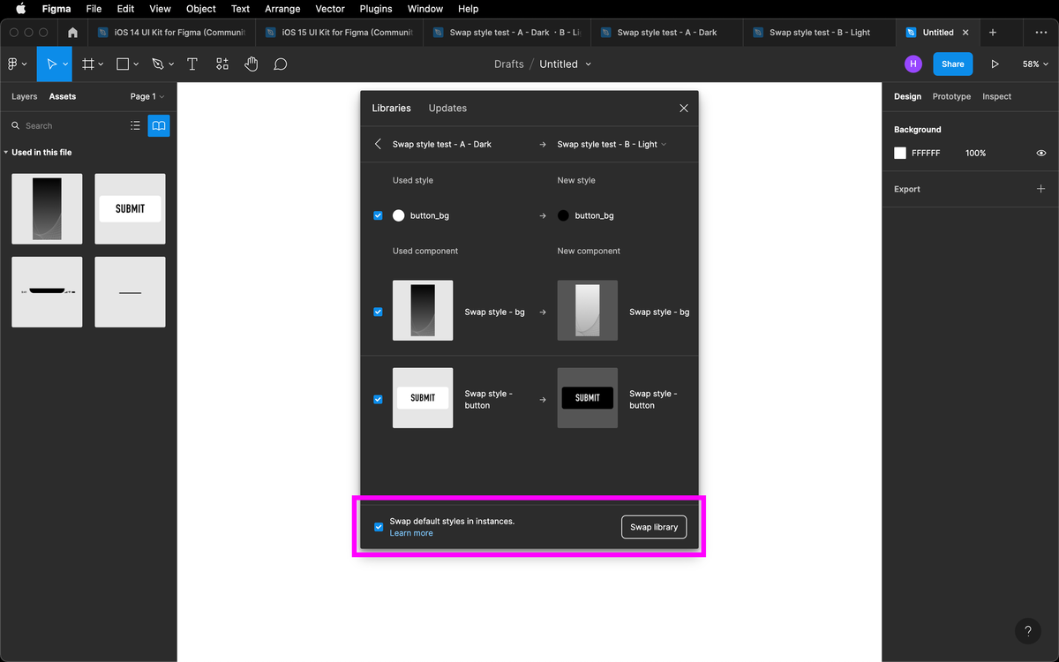Start the prototype Present play icon
The width and height of the screenshot is (1059, 662).
tap(995, 64)
